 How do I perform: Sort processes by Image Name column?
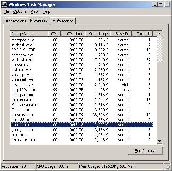29,34
